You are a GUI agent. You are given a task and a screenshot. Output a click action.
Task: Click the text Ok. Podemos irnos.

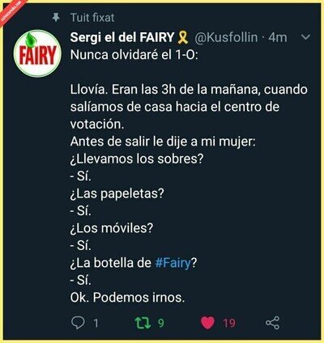pyautogui.click(x=127, y=298)
